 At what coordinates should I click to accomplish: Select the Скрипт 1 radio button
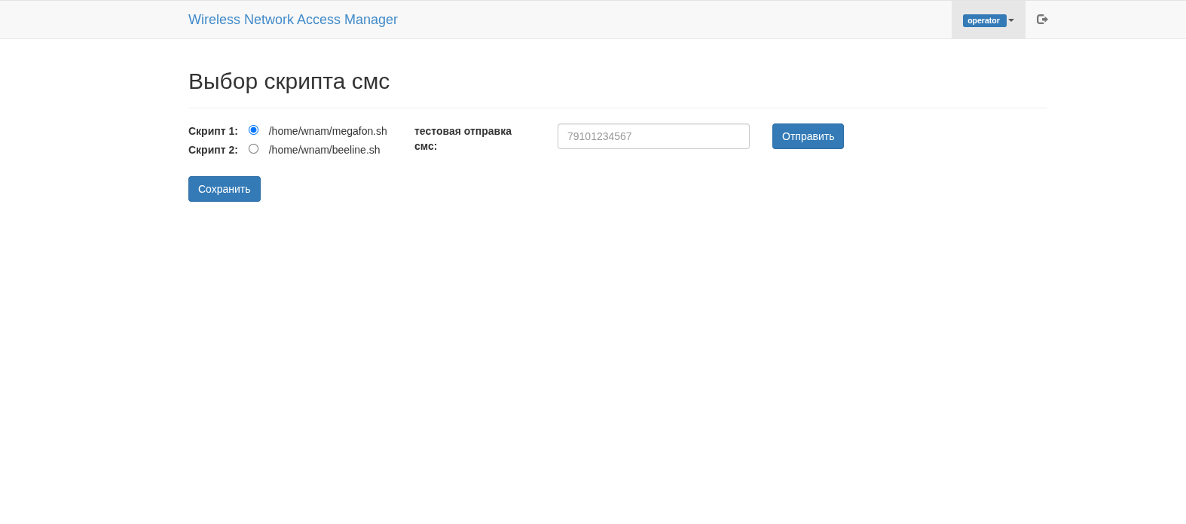pos(253,130)
